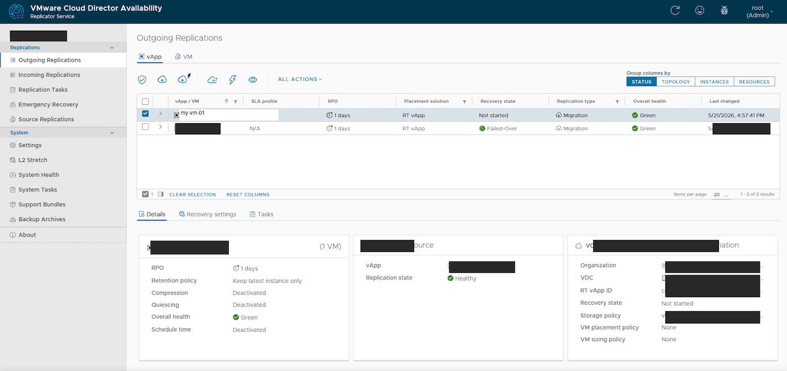787x371 pixels.
Task: Open the Recovery settings tab
Action: pos(207,214)
